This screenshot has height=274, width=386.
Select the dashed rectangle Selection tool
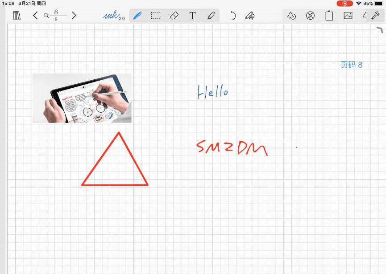[x=156, y=16]
